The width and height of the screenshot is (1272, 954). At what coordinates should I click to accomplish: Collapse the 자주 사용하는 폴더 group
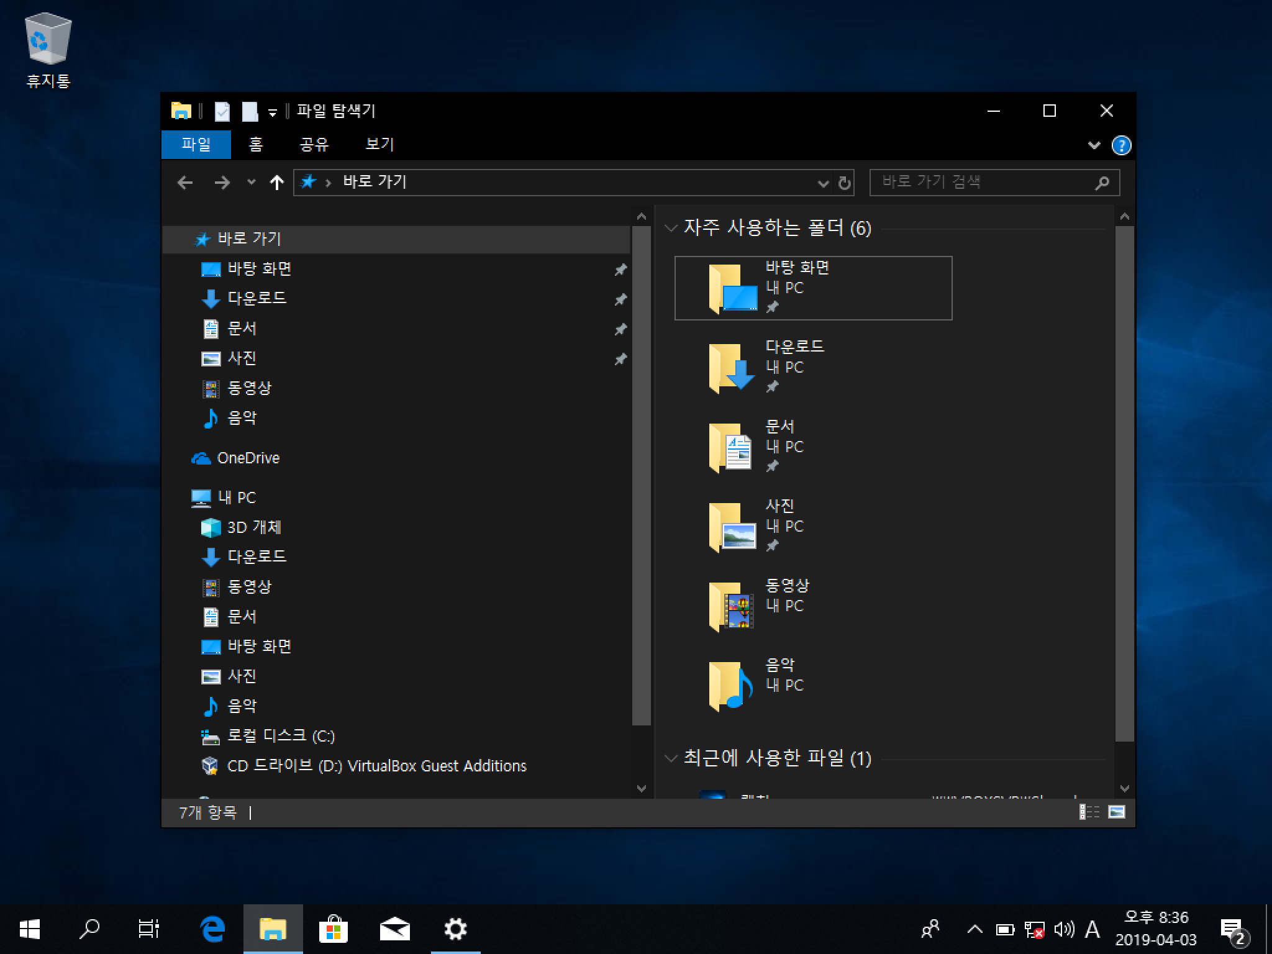point(671,228)
